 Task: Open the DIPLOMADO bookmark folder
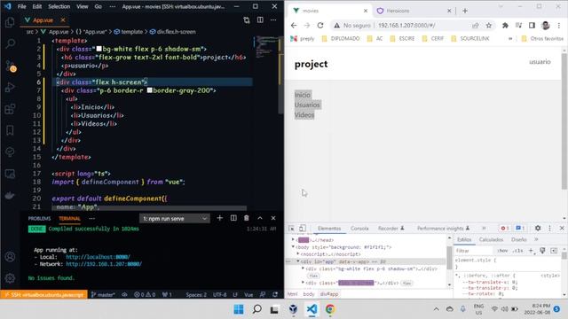tap(341, 38)
